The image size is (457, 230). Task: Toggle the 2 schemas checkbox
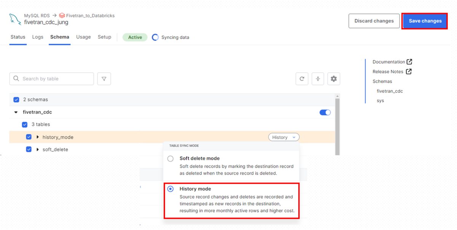pos(16,100)
